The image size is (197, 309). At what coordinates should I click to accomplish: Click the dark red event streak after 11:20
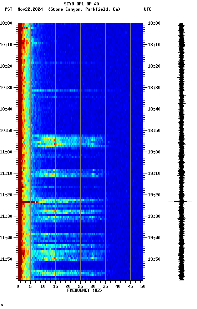click(x=30, y=202)
